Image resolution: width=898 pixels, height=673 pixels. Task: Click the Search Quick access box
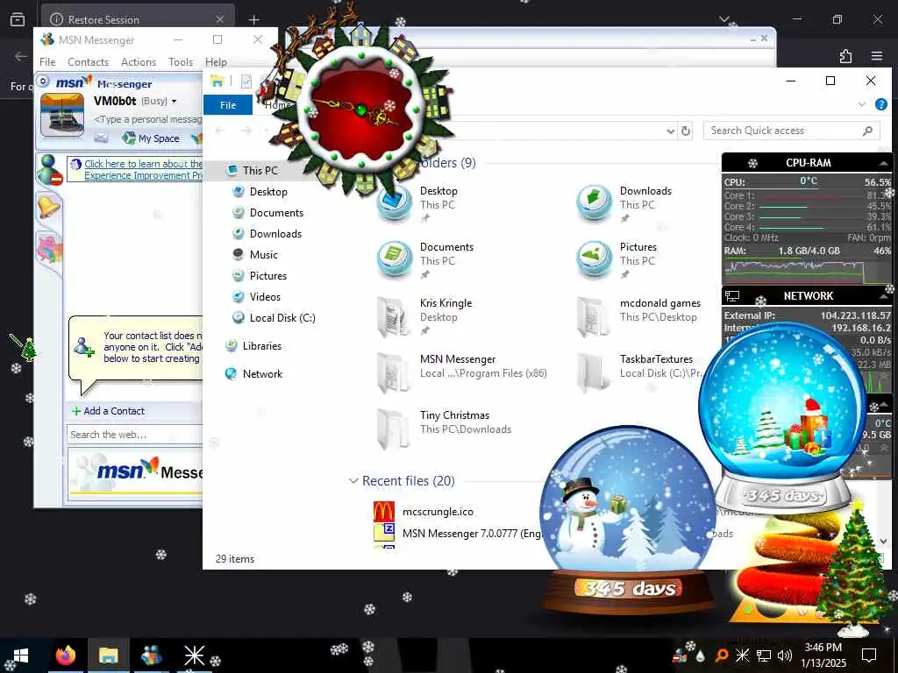coord(792,131)
